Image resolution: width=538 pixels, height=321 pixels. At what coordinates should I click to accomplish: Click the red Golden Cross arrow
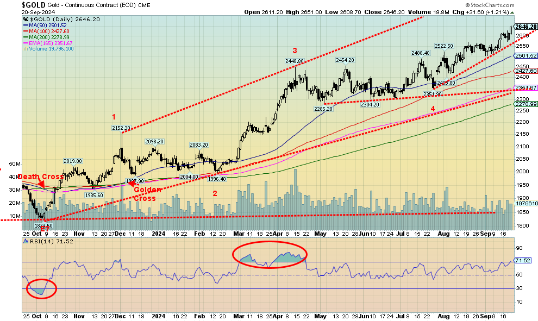[132, 184]
